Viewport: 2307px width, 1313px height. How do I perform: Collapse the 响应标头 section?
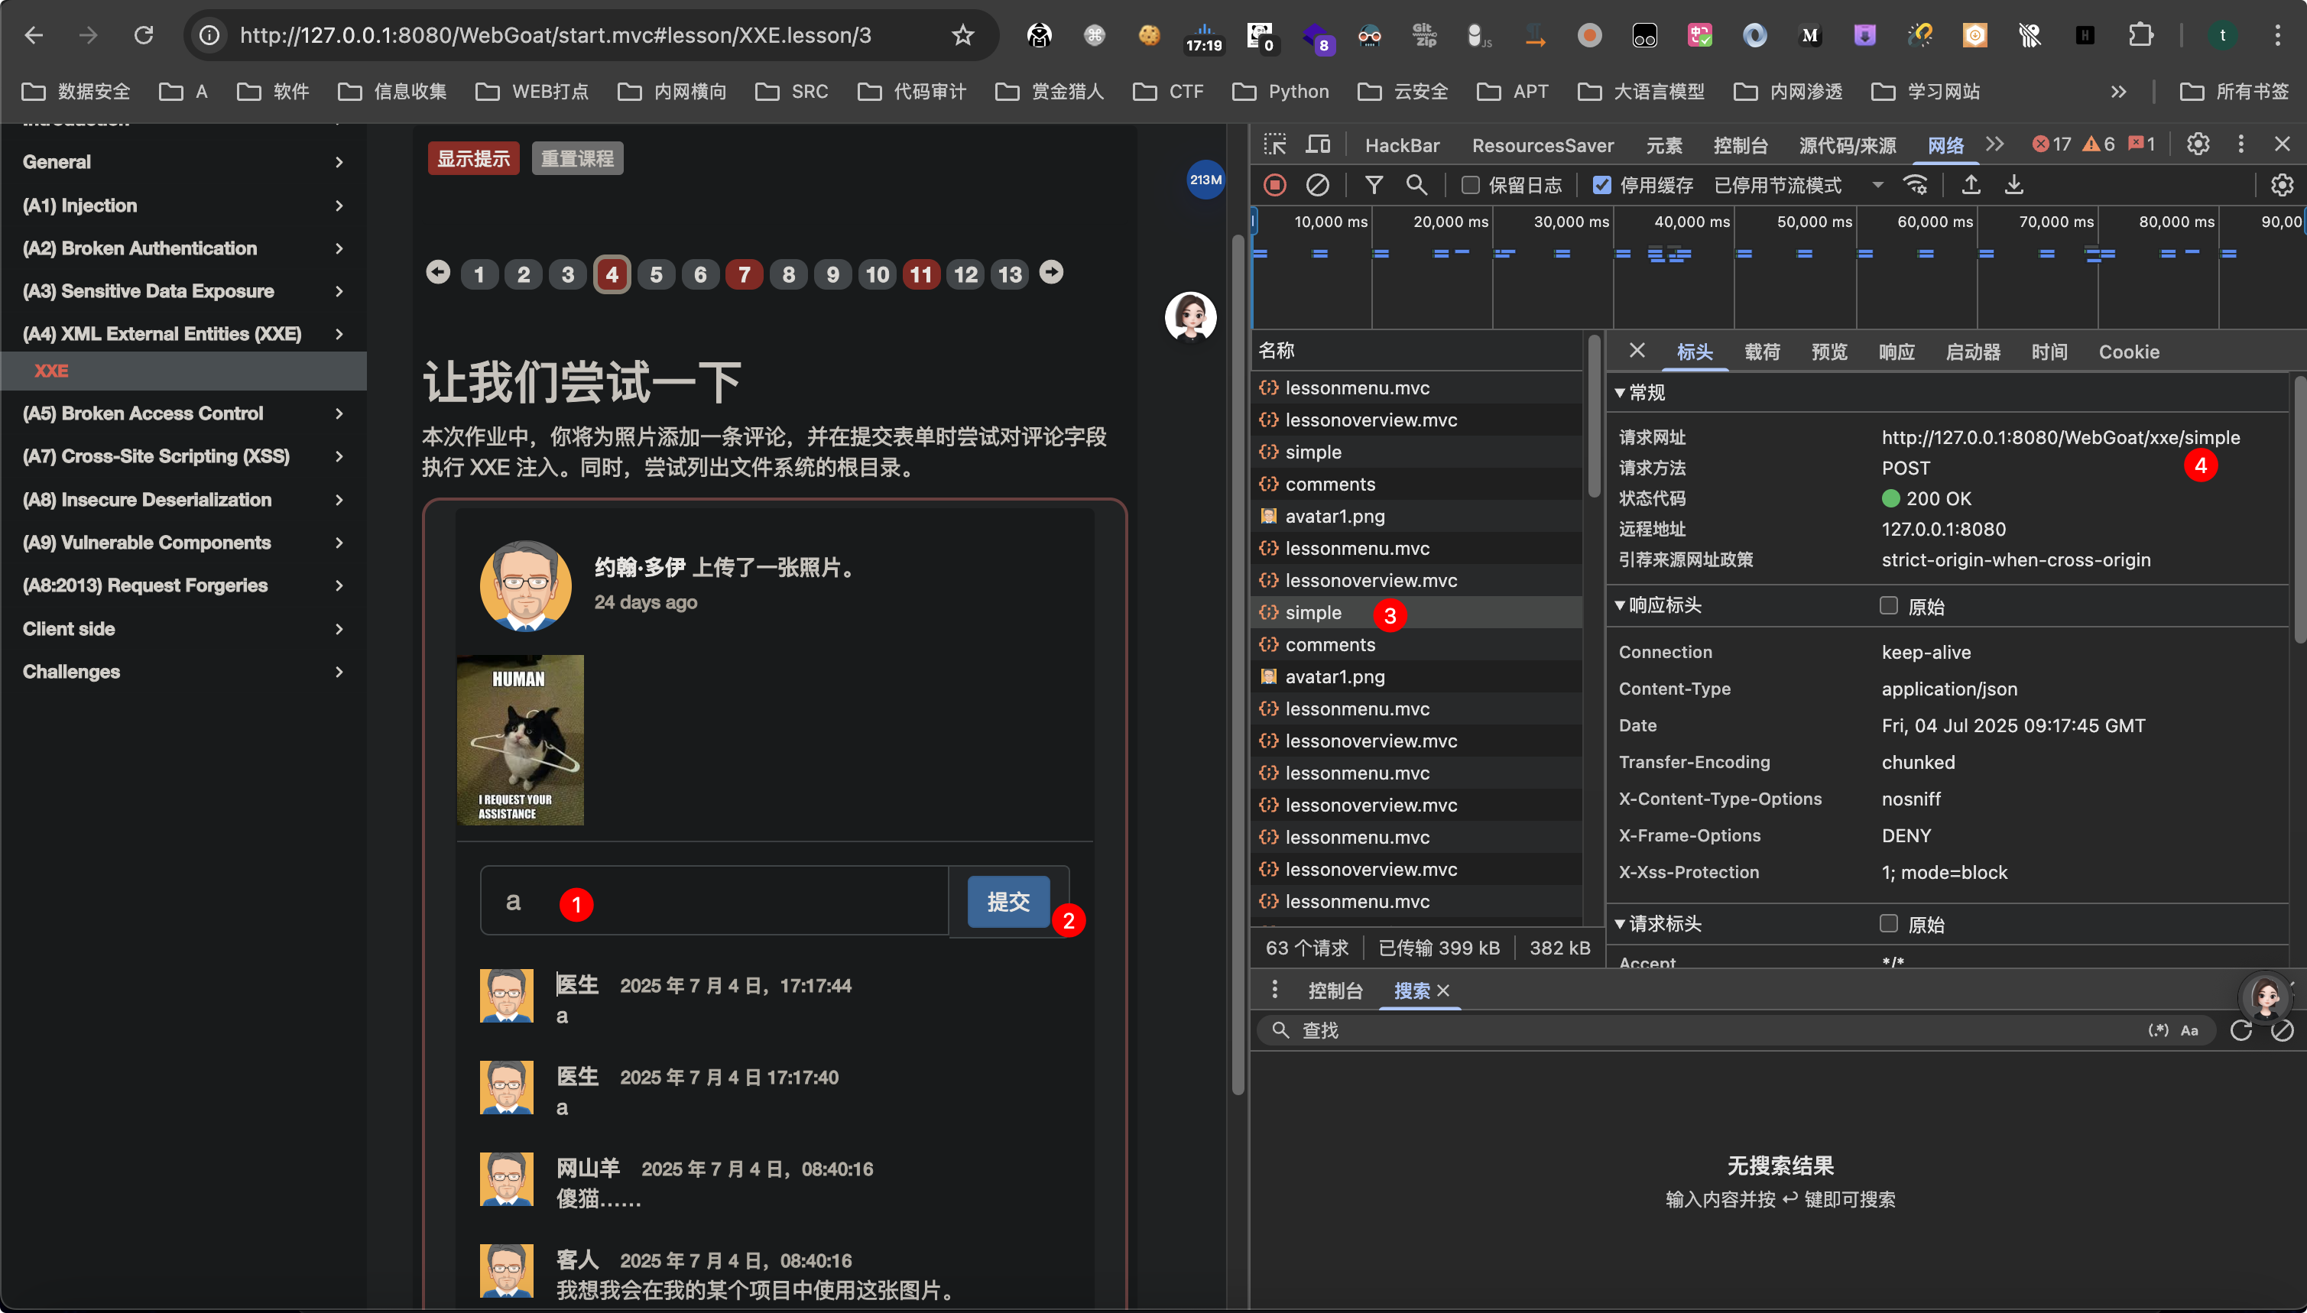point(1620,605)
